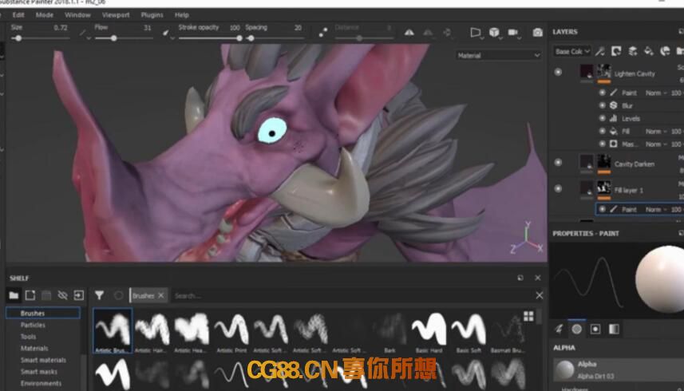Clear the shelf search with X
The image size is (684, 391).
(540, 295)
